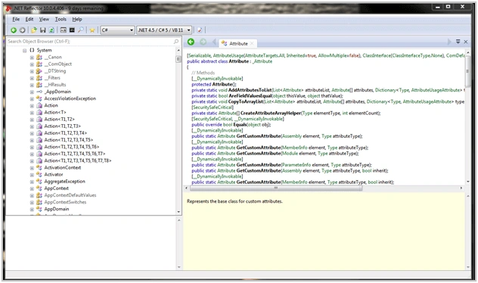Open the .NET 4.5 / C# 5 / VB 11 dropdown
Screen dimensions: 478x283
coord(164,30)
